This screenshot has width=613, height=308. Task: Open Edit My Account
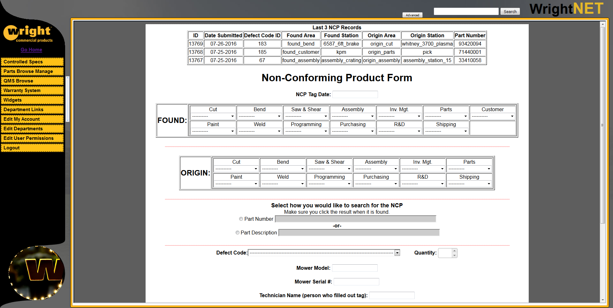coord(32,119)
